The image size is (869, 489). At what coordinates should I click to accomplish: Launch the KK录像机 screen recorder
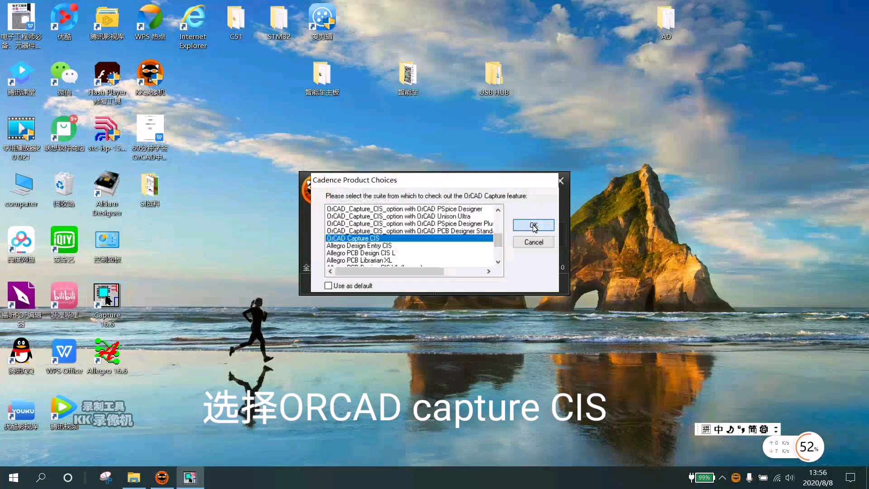click(x=151, y=72)
